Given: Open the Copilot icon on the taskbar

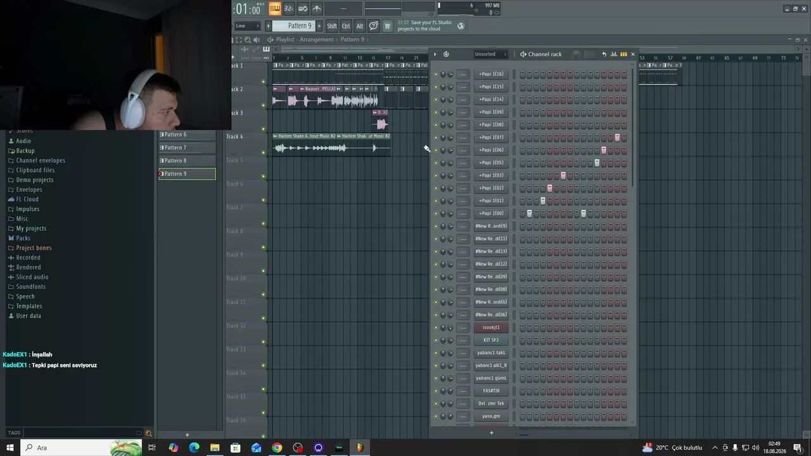Looking at the screenshot, I should click(174, 448).
